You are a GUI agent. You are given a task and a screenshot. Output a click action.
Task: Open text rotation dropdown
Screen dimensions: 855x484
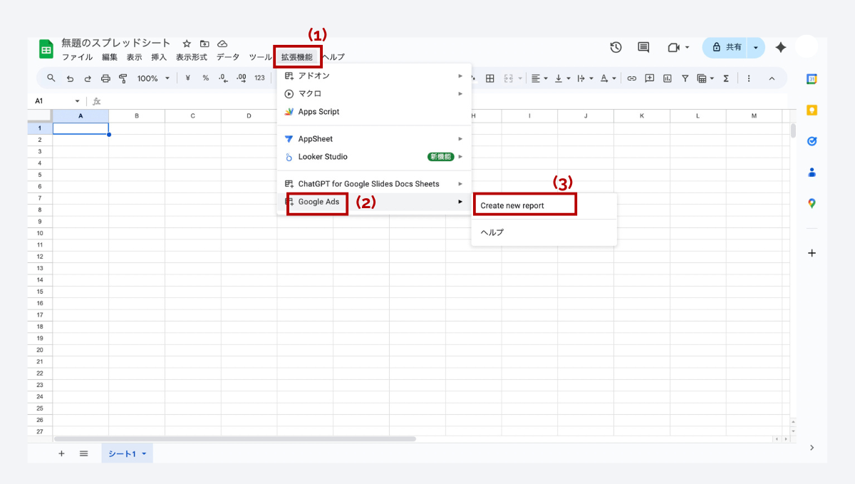(607, 78)
